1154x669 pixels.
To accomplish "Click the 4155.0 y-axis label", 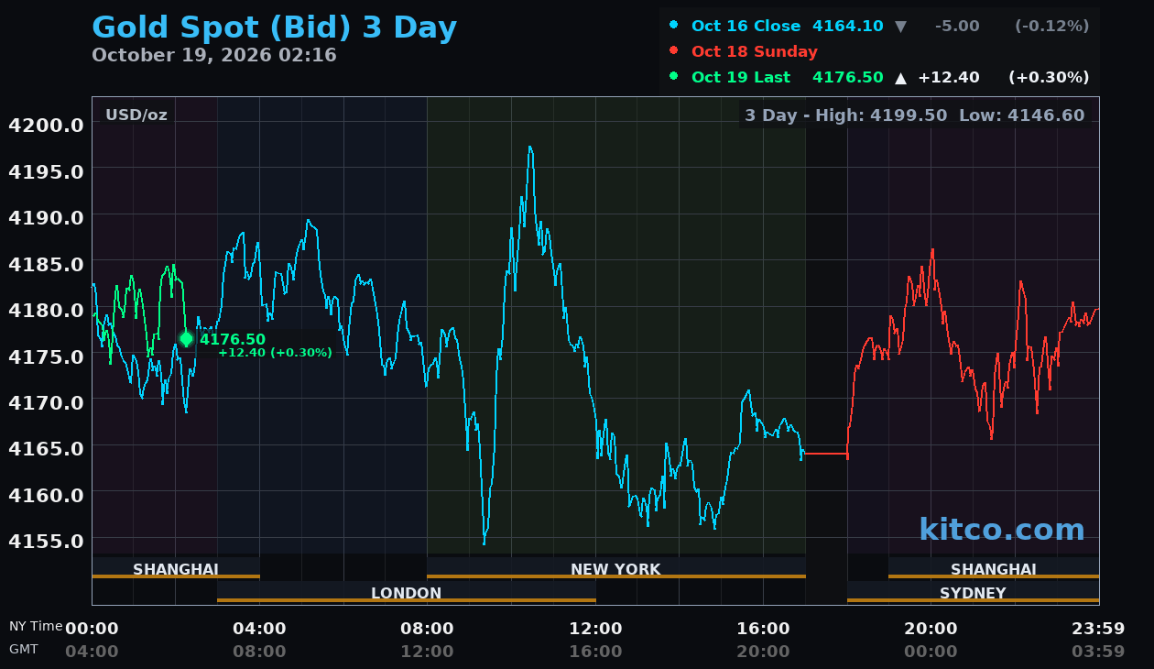I will [x=46, y=541].
